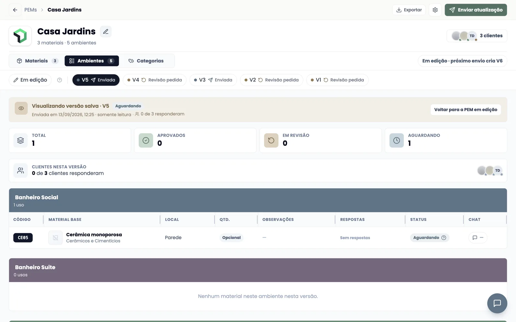Collapse the Banheiro Social section header
The image size is (516, 322).
tap(258, 200)
